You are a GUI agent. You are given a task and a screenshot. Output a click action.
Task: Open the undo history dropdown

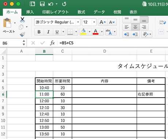click(x=57, y=4)
